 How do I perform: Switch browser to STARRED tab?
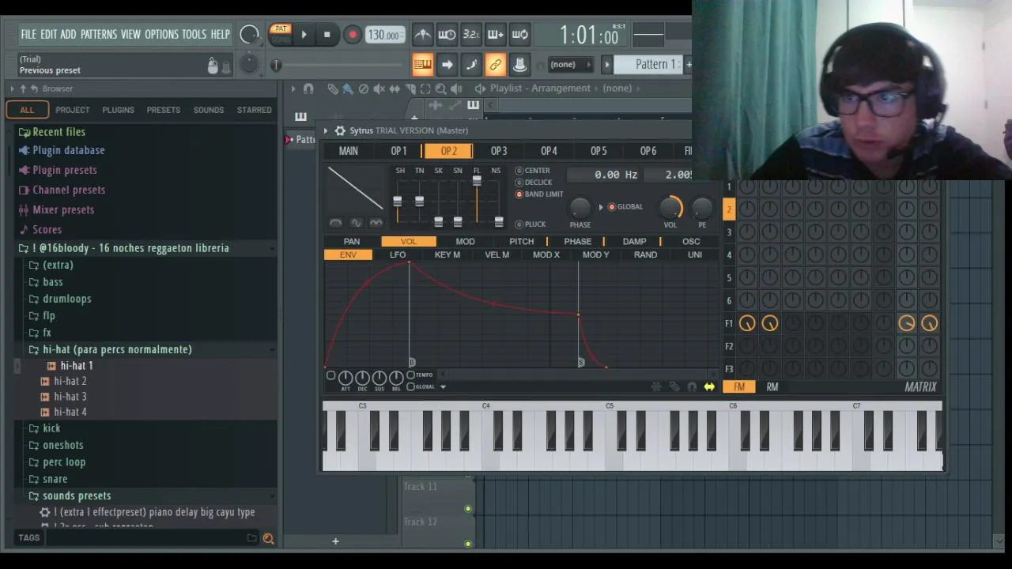click(x=254, y=110)
